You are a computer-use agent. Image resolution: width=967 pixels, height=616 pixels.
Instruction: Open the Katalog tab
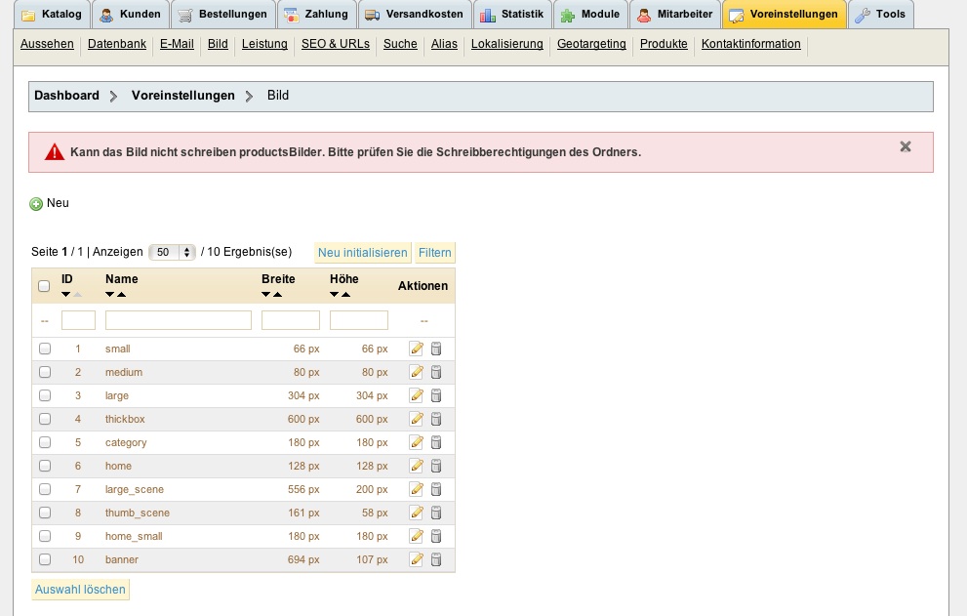pyautogui.click(x=52, y=15)
